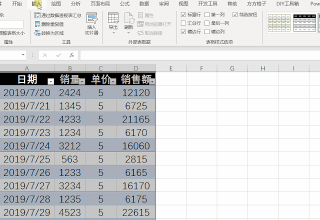Screen dimensions: 320x220
Task: Open the 视图 (View) ribbon tab
Action: click(183, 3)
